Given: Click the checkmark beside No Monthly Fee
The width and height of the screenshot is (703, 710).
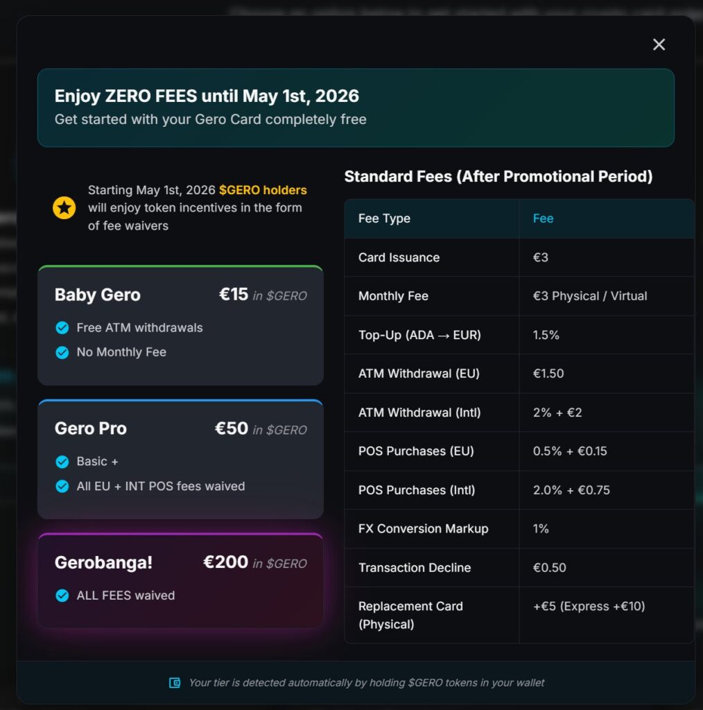Looking at the screenshot, I should 62,352.
